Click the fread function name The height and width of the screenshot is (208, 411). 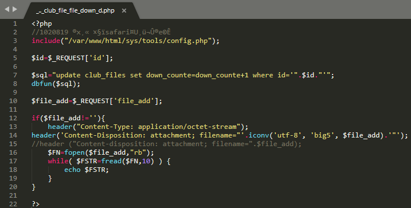point(111,161)
